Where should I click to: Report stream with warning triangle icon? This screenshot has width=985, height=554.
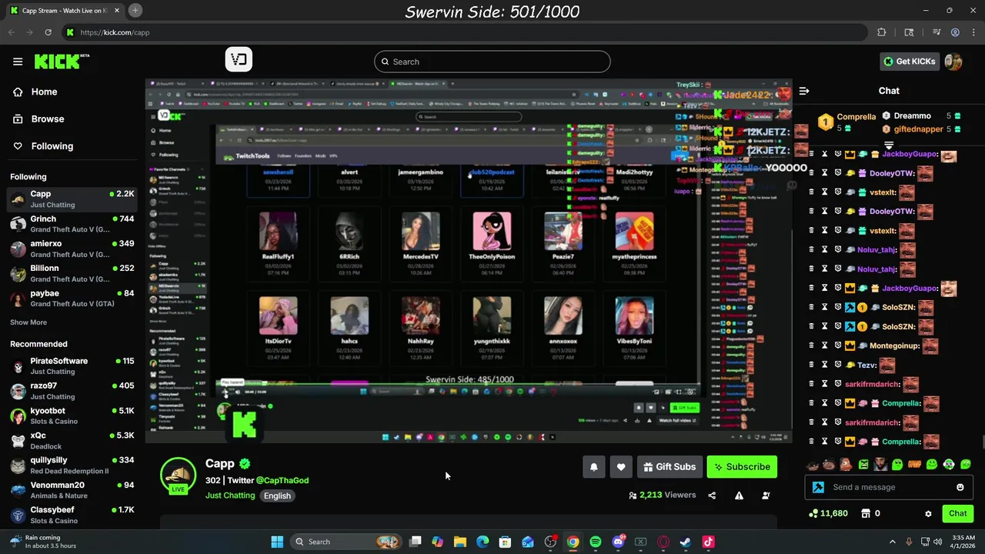click(x=739, y=496)
